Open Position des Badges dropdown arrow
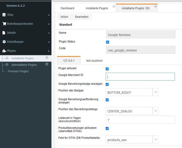Screen dimensions: 182x148 point(156,92)
